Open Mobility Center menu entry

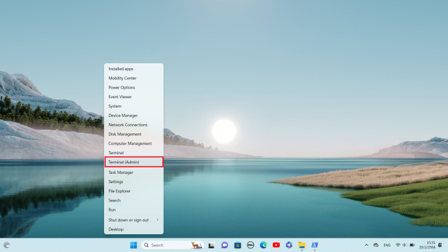click(x=134, y=78)
